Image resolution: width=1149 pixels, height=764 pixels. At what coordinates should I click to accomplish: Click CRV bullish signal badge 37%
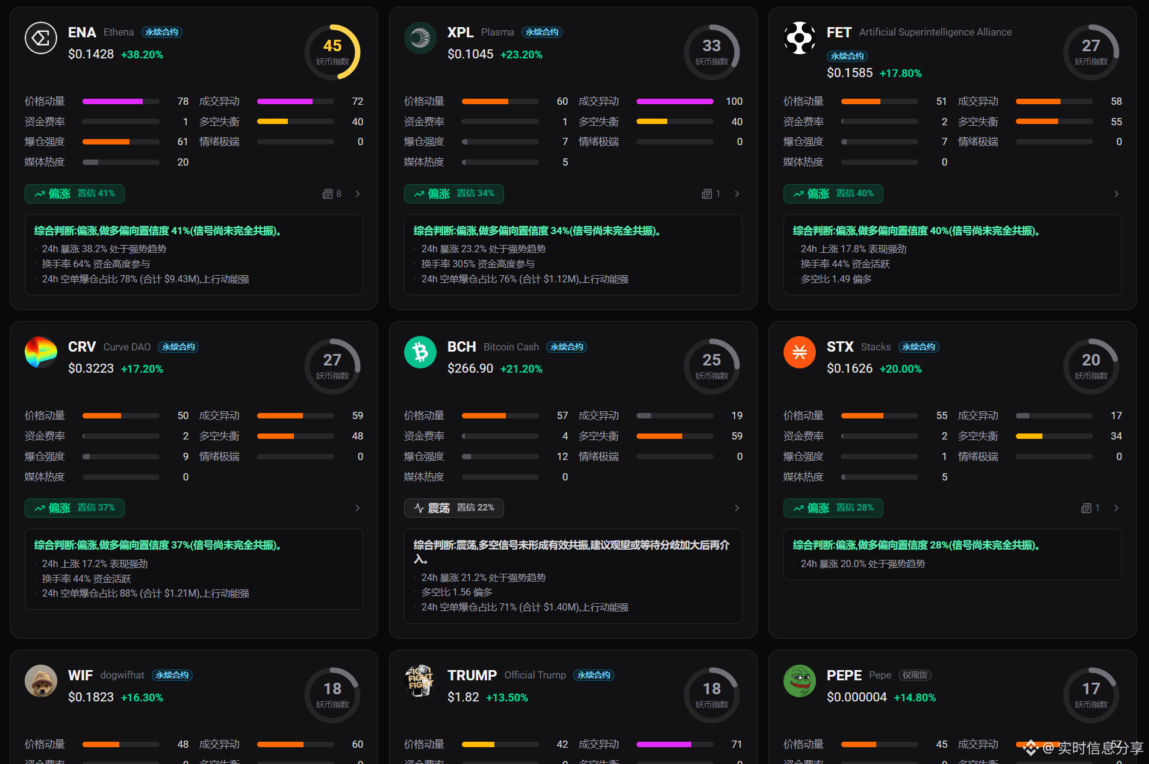pyautogui.click(x=75, y=508)
